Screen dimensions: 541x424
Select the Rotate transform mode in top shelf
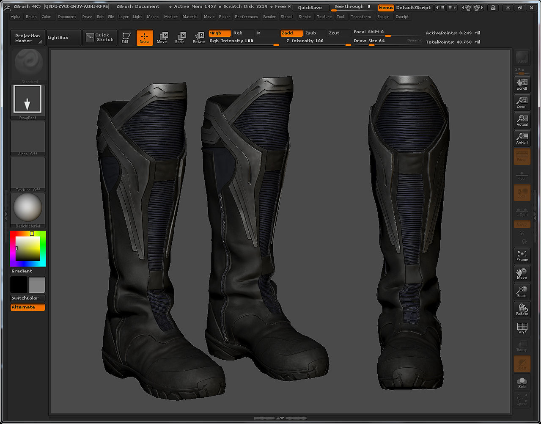[x=199, y=38]
